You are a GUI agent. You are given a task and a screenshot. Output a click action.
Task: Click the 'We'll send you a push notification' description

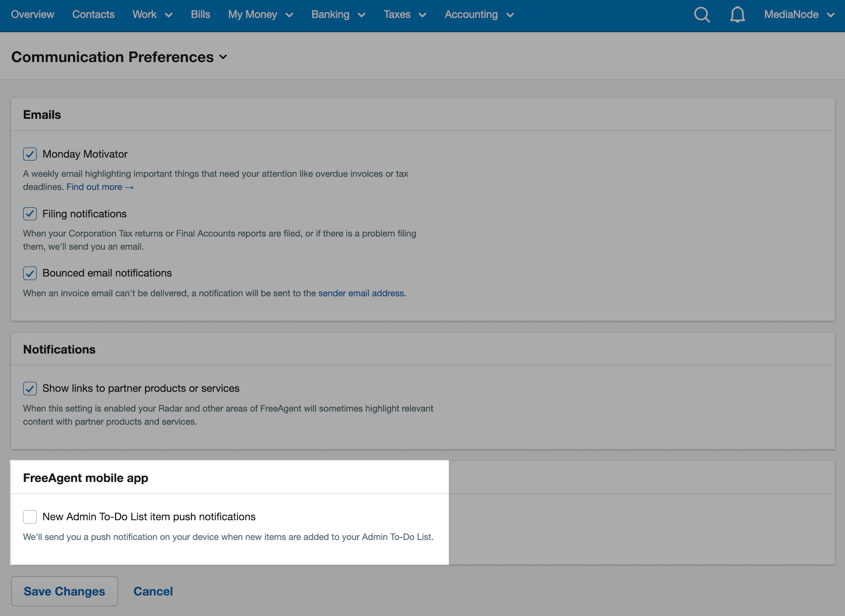click(228, 537)
